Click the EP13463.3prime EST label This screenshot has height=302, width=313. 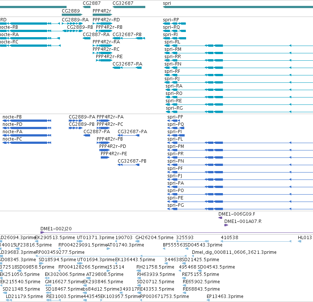[225, 296]
